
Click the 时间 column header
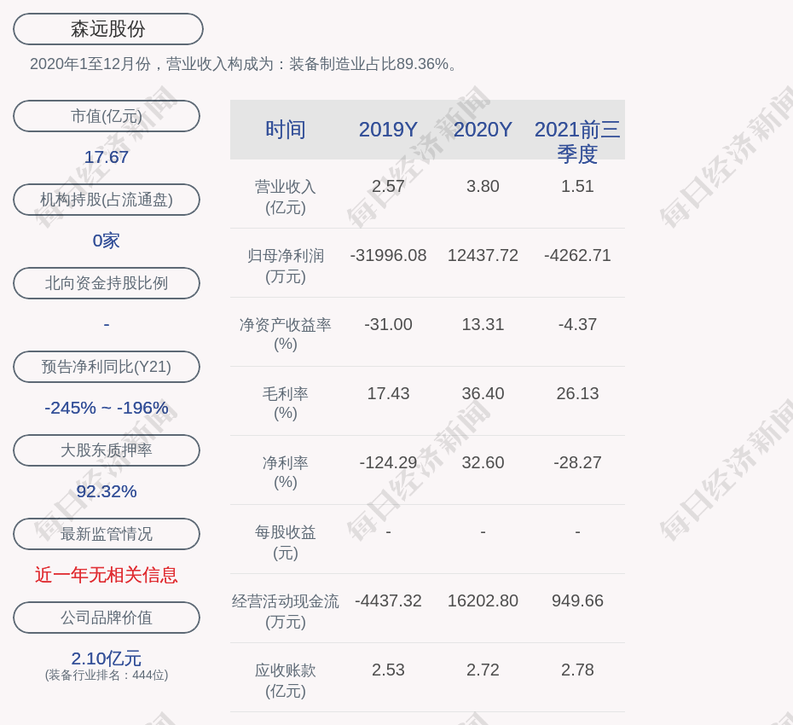(286, 130)
